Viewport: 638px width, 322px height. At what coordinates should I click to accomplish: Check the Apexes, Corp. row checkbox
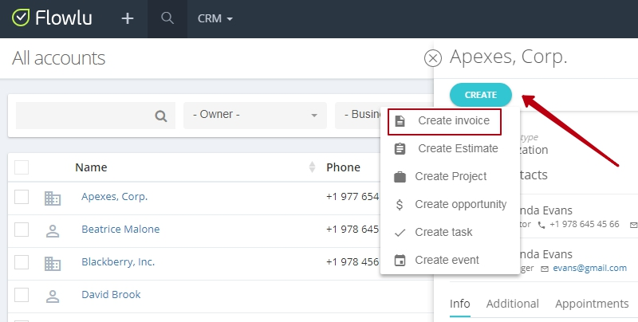(x=22, y=197)
